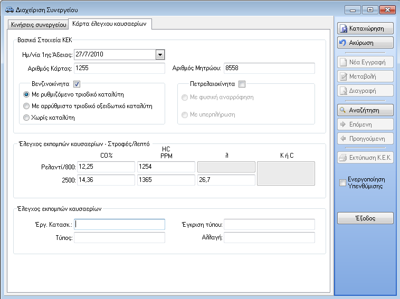Click the Κ ή C gray box

pos(286,173)
